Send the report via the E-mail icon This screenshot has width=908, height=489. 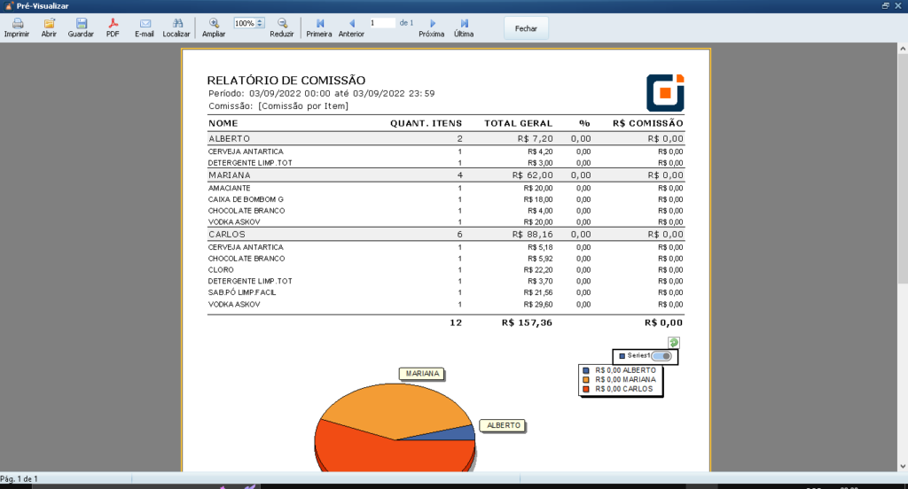pyautogui.click(x=145, y=23)
